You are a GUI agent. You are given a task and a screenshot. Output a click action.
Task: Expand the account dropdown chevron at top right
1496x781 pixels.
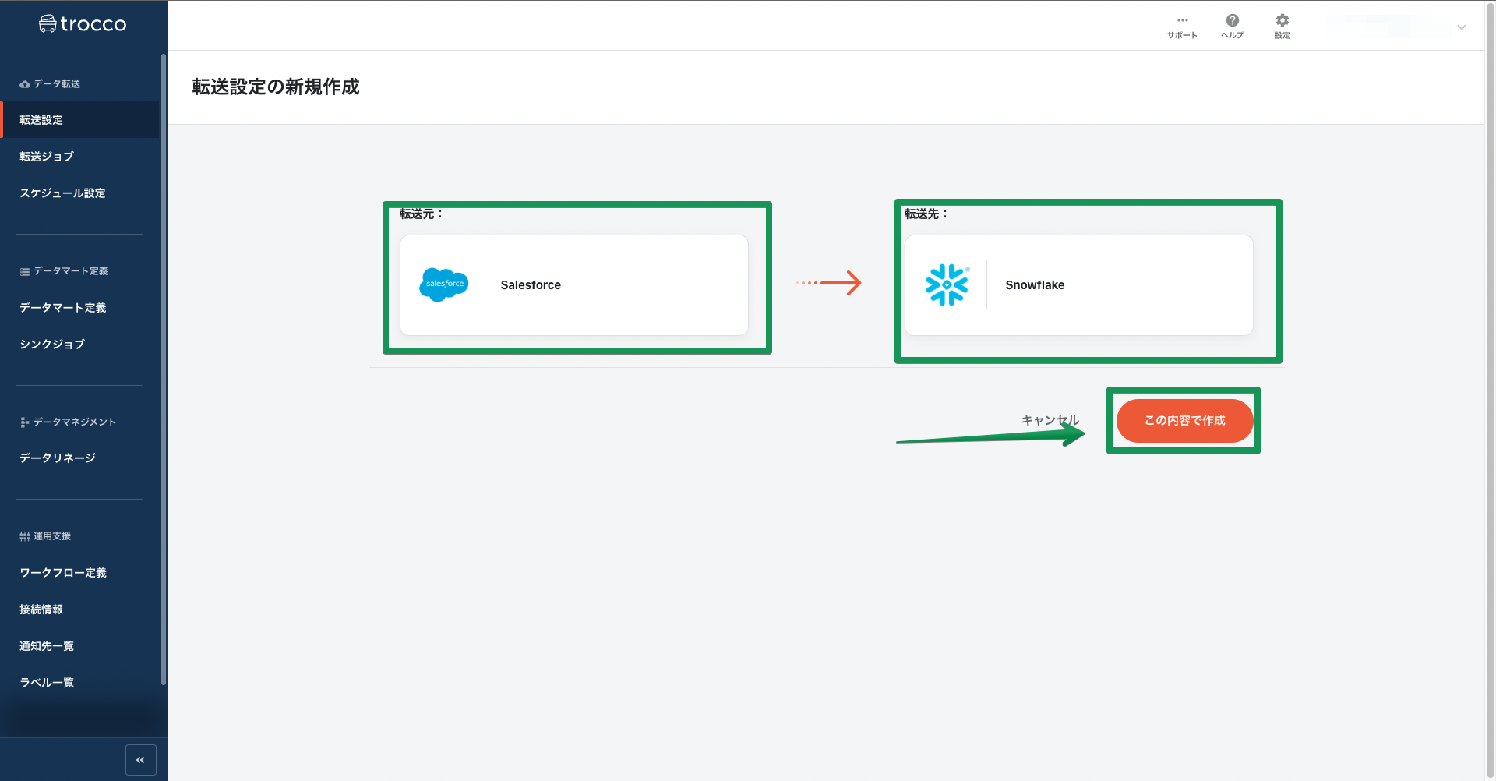(x=1461, y=27)
